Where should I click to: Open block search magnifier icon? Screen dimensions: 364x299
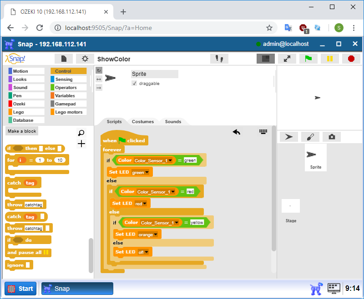click(x=81, y=133)
